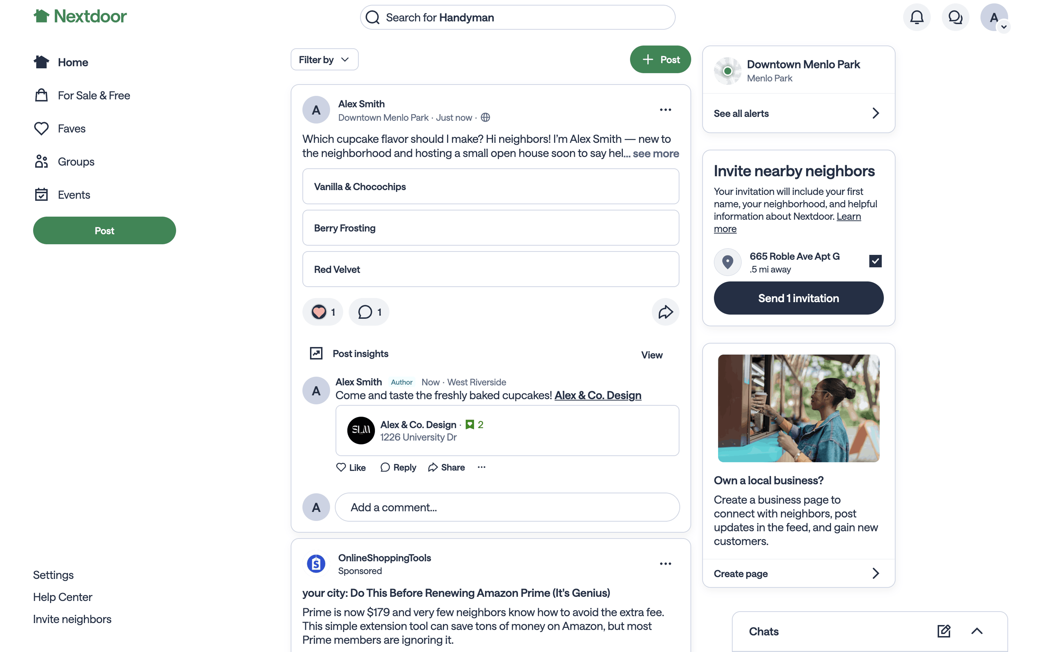Click the Send 1 invitation button
Image resolution: width=1044 pixels, height=652 pixels.
click(x=798, y=298)
